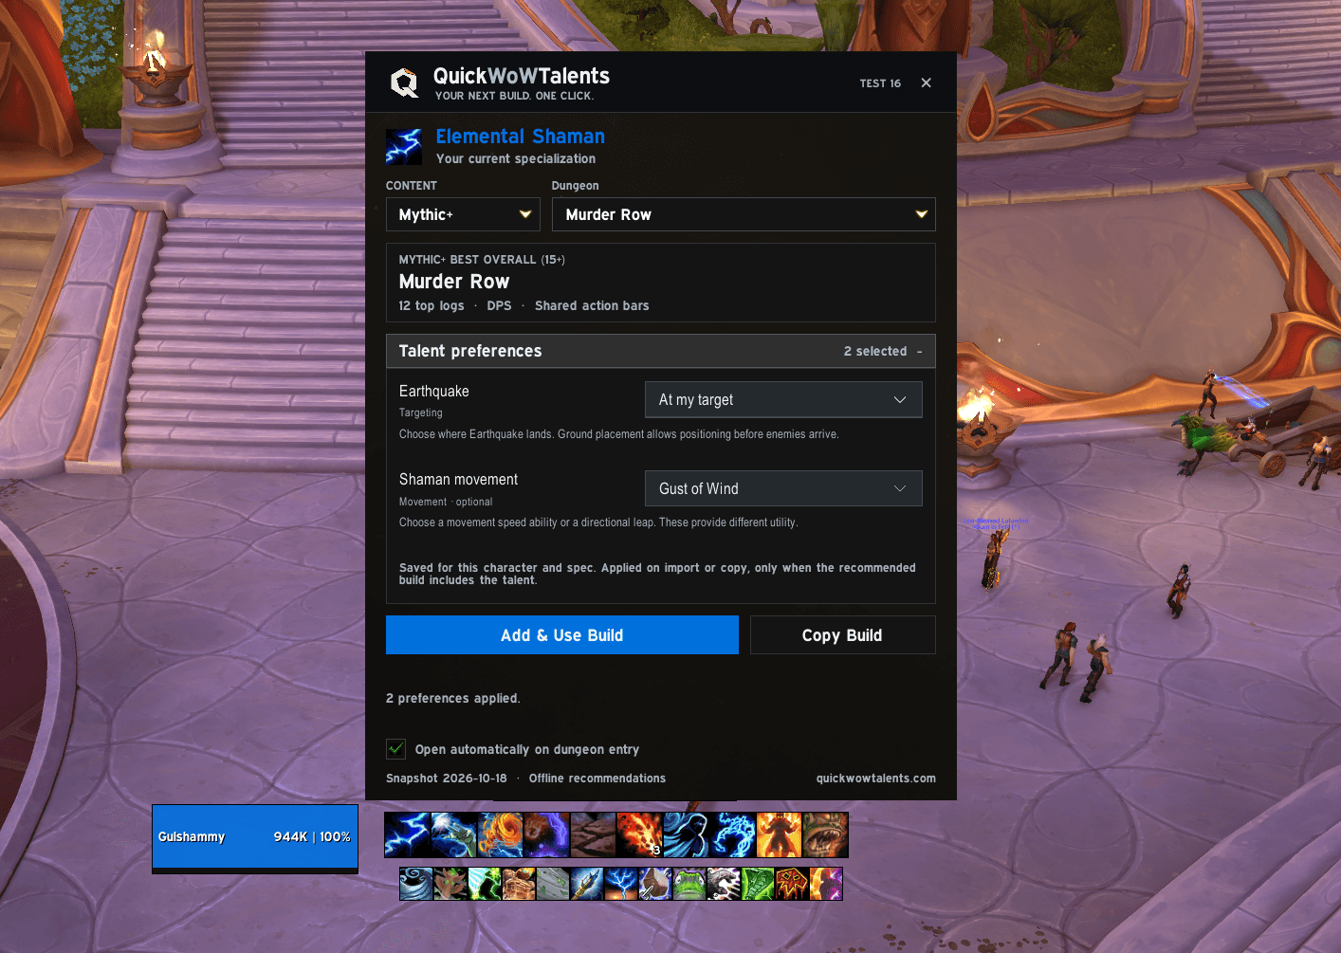
Task: Click 'Offline recommendations' text
Action: tap(597, 779)
